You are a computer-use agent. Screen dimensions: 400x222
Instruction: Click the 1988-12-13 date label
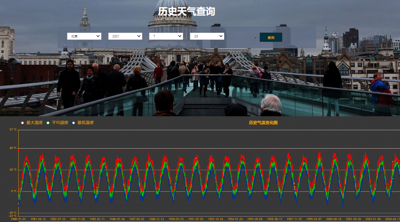[x=156, y=219]
